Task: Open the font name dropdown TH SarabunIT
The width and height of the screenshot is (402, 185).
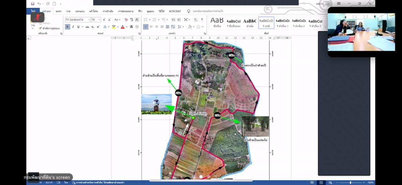Action: 89,19
